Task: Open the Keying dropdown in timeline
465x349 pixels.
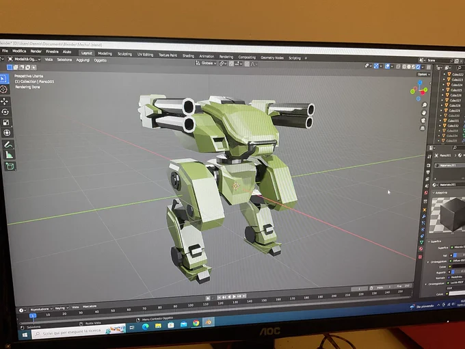Action: [x=62, y=308]
